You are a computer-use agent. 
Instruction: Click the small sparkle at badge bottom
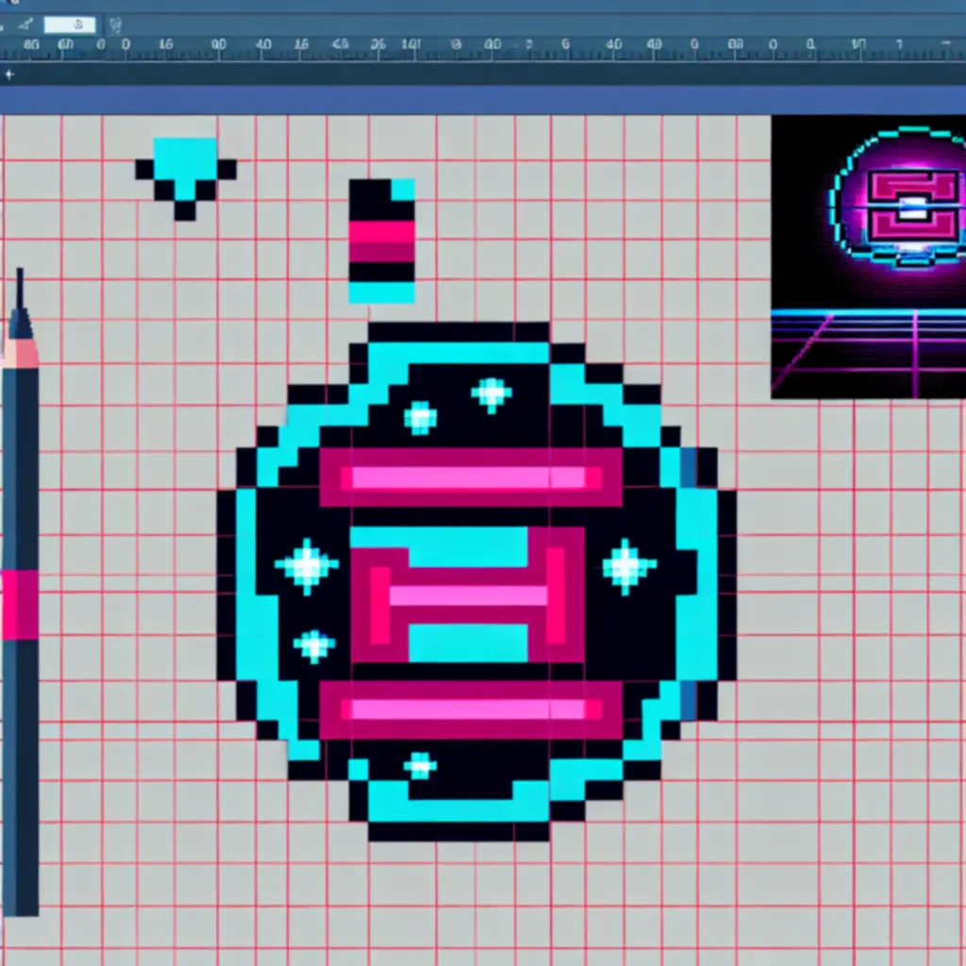point(420,765)
